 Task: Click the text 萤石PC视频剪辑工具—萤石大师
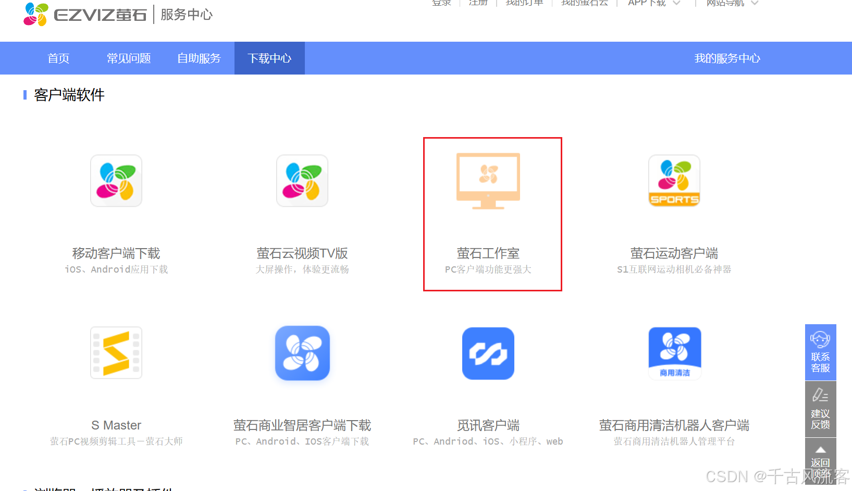point(116,441)
